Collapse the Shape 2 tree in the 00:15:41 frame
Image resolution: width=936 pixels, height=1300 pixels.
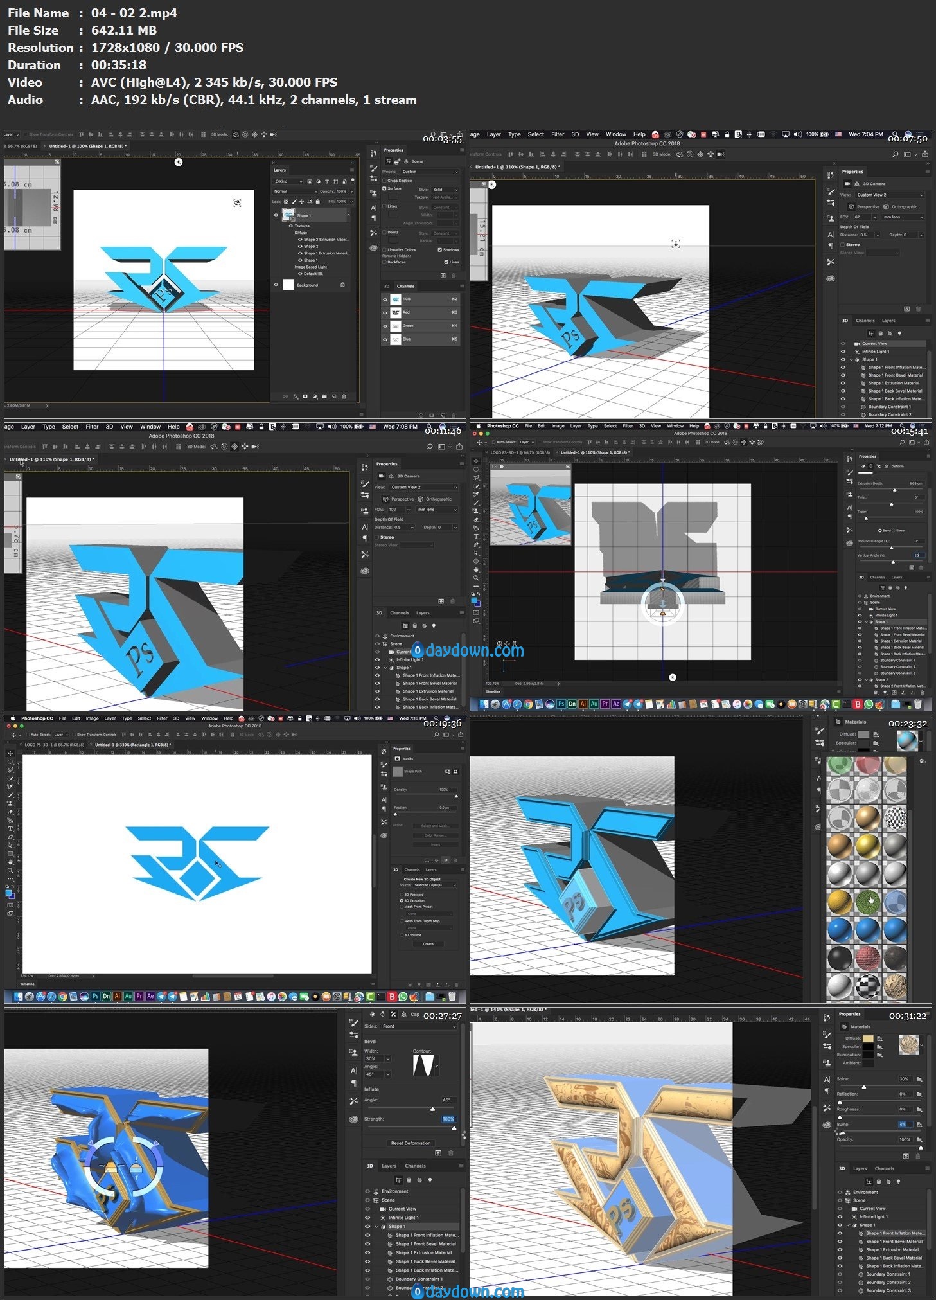pos(867,679)
